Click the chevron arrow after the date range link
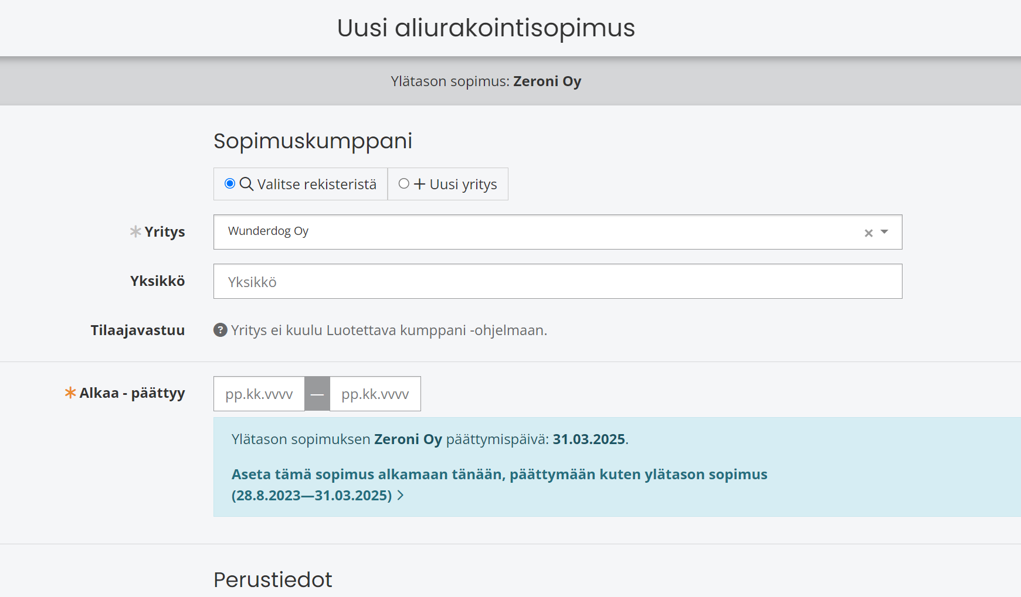The width and height of the screenshot is (1021, 597). tap(401, 495)
